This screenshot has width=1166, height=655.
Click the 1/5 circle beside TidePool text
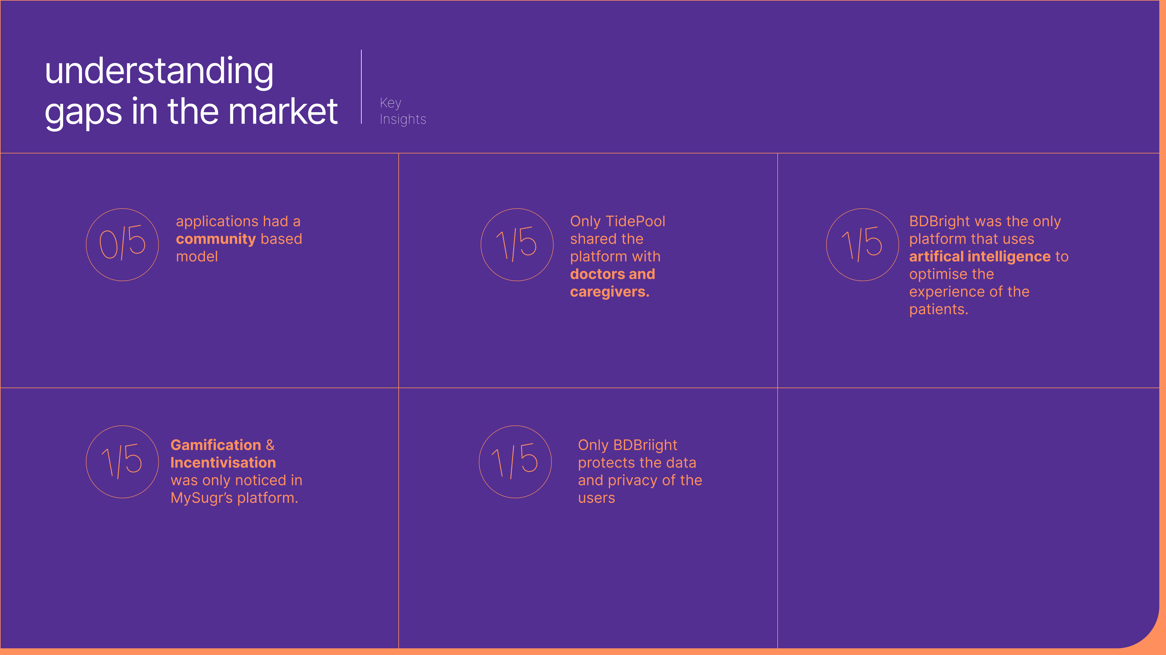[517, 244]
